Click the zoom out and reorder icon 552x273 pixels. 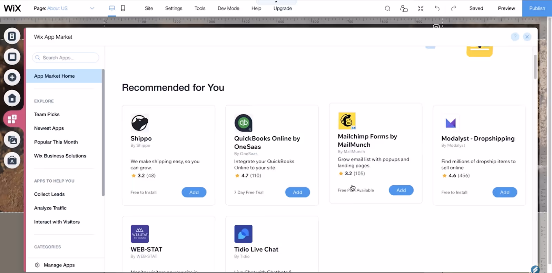420,8
